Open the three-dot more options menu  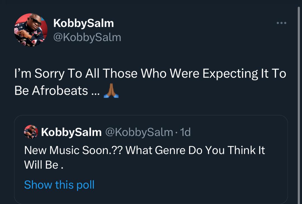click(x=281, y=23)
